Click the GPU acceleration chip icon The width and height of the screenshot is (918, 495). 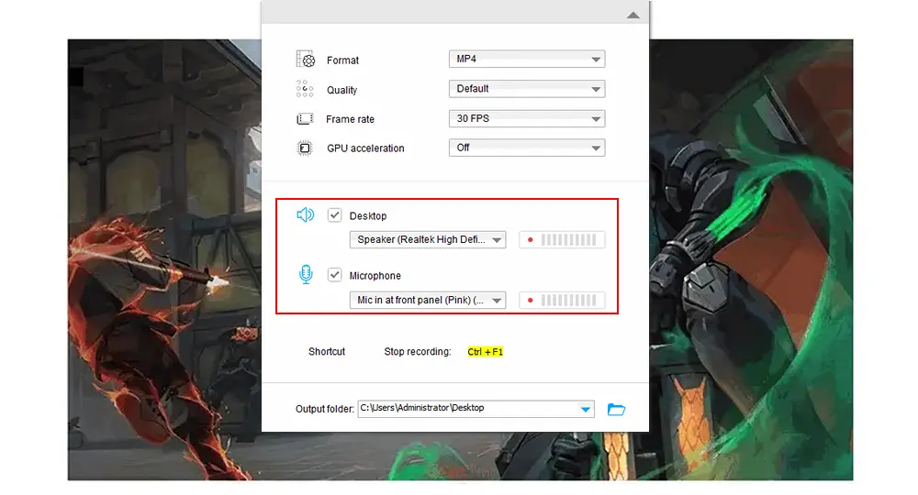coord(306,148)
